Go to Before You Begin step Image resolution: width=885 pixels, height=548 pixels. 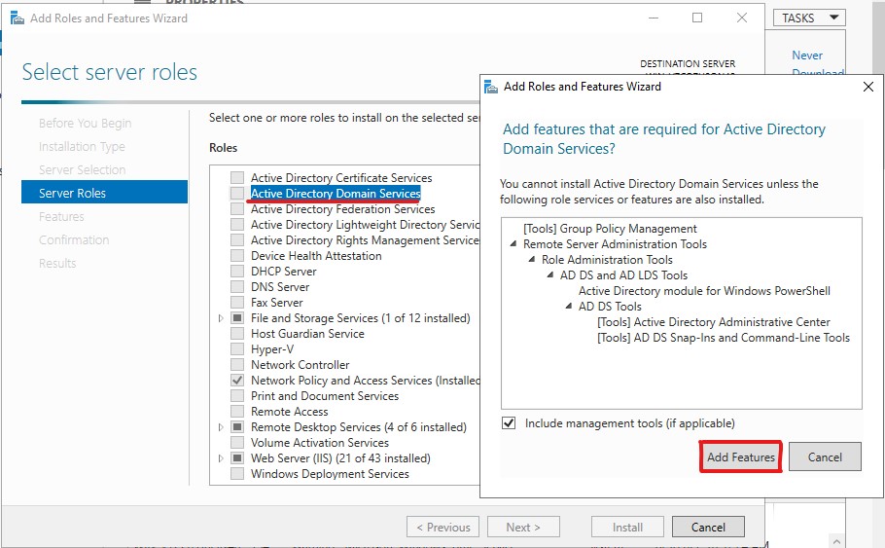pos(85,124)
